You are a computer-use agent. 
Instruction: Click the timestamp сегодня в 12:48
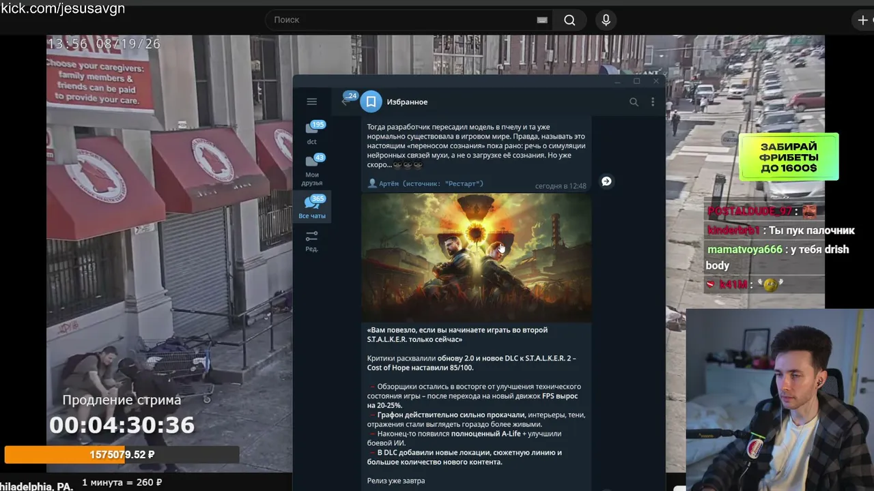tap(561, 185)
